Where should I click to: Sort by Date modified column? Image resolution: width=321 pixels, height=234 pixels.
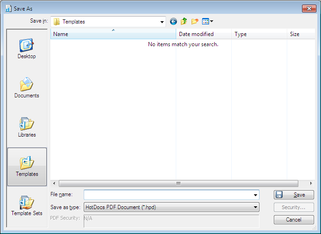(x=204, y=34)
